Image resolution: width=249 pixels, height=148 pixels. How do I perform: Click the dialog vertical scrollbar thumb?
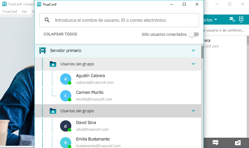click(x=202, y=52)
